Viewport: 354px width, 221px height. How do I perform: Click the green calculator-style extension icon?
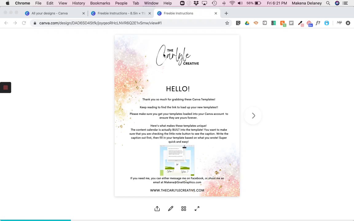coord(273,23)
